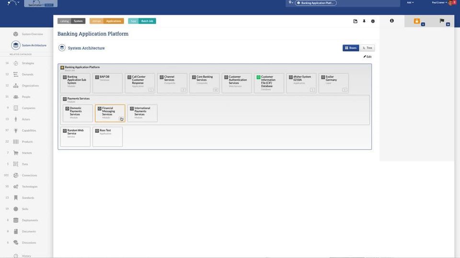Image resolution: width=460 pixels, height=258 pixels.
Task: Open the Actors catalog icon
Action: (16, 119)
